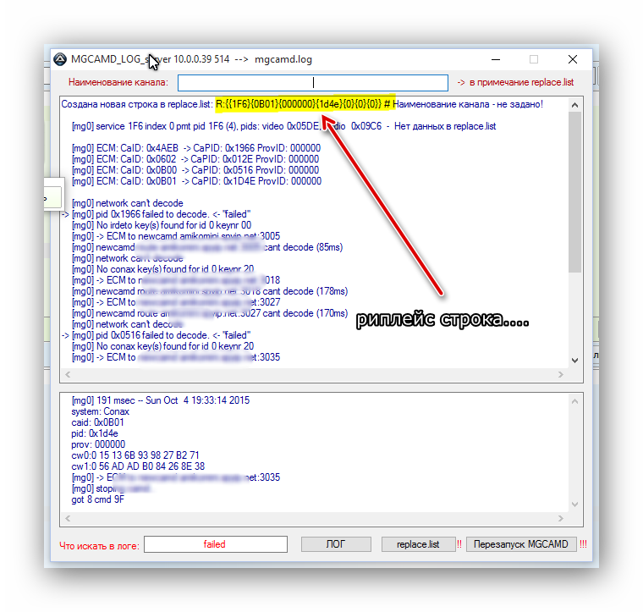643x612 pixels.
Task: Open the ЛОГ button
Action: tap(336, 544)
